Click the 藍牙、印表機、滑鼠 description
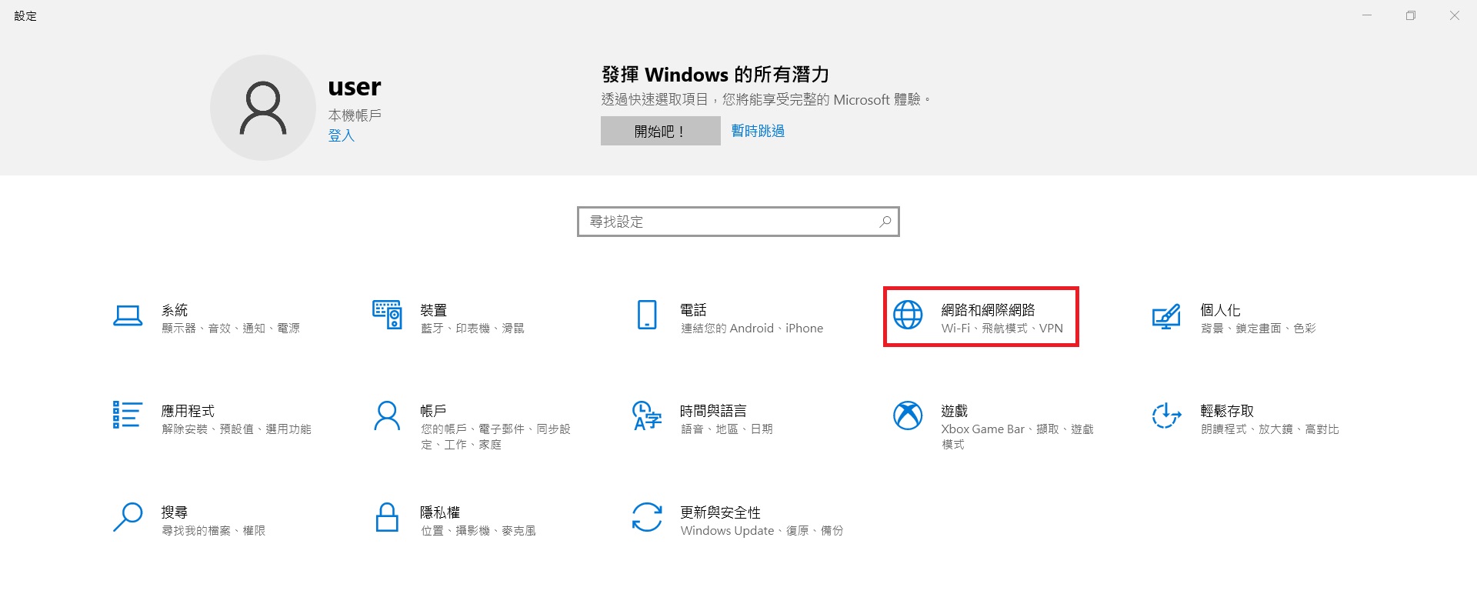1477x594 pixels. pos(472,329)
